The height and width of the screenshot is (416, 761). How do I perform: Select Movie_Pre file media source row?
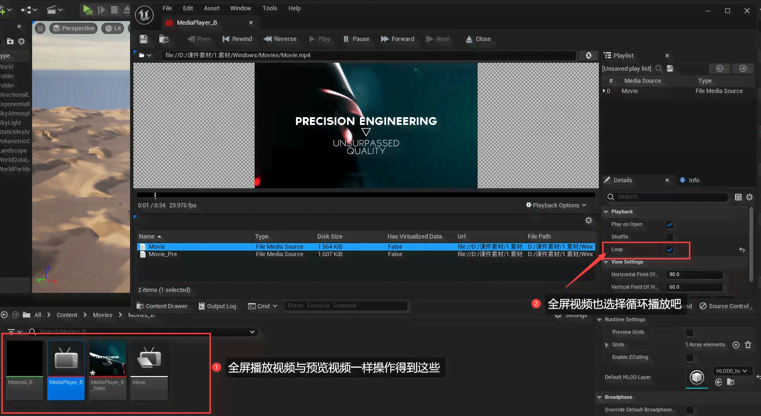pyautogui.click(x=366, y=254)
